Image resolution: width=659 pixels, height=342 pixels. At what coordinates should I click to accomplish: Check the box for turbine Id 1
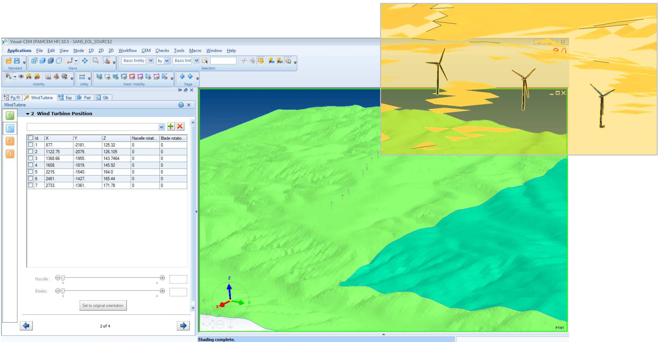pos(30,145)
